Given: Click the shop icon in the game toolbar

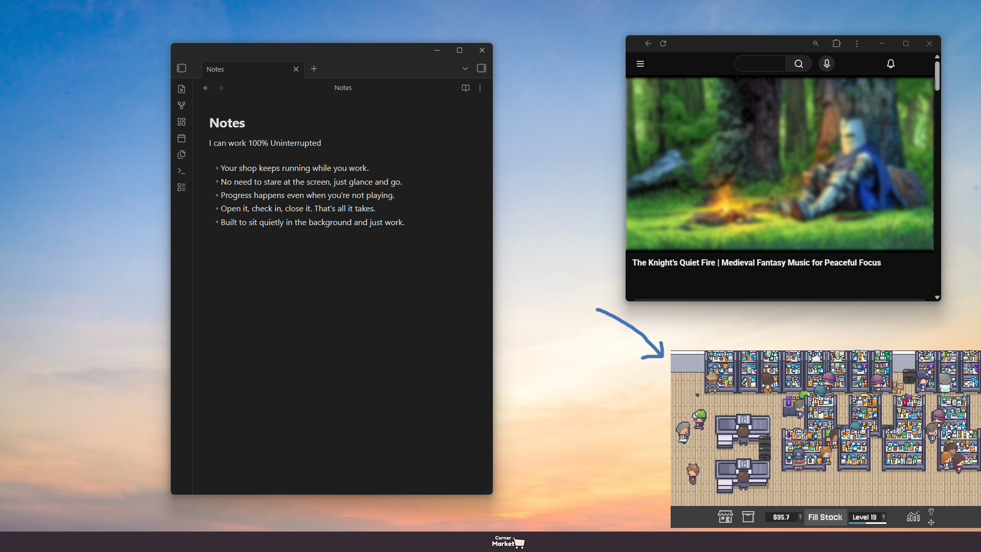Looking at the screenshot, I should pyautogui.click(x=725, y=517).
